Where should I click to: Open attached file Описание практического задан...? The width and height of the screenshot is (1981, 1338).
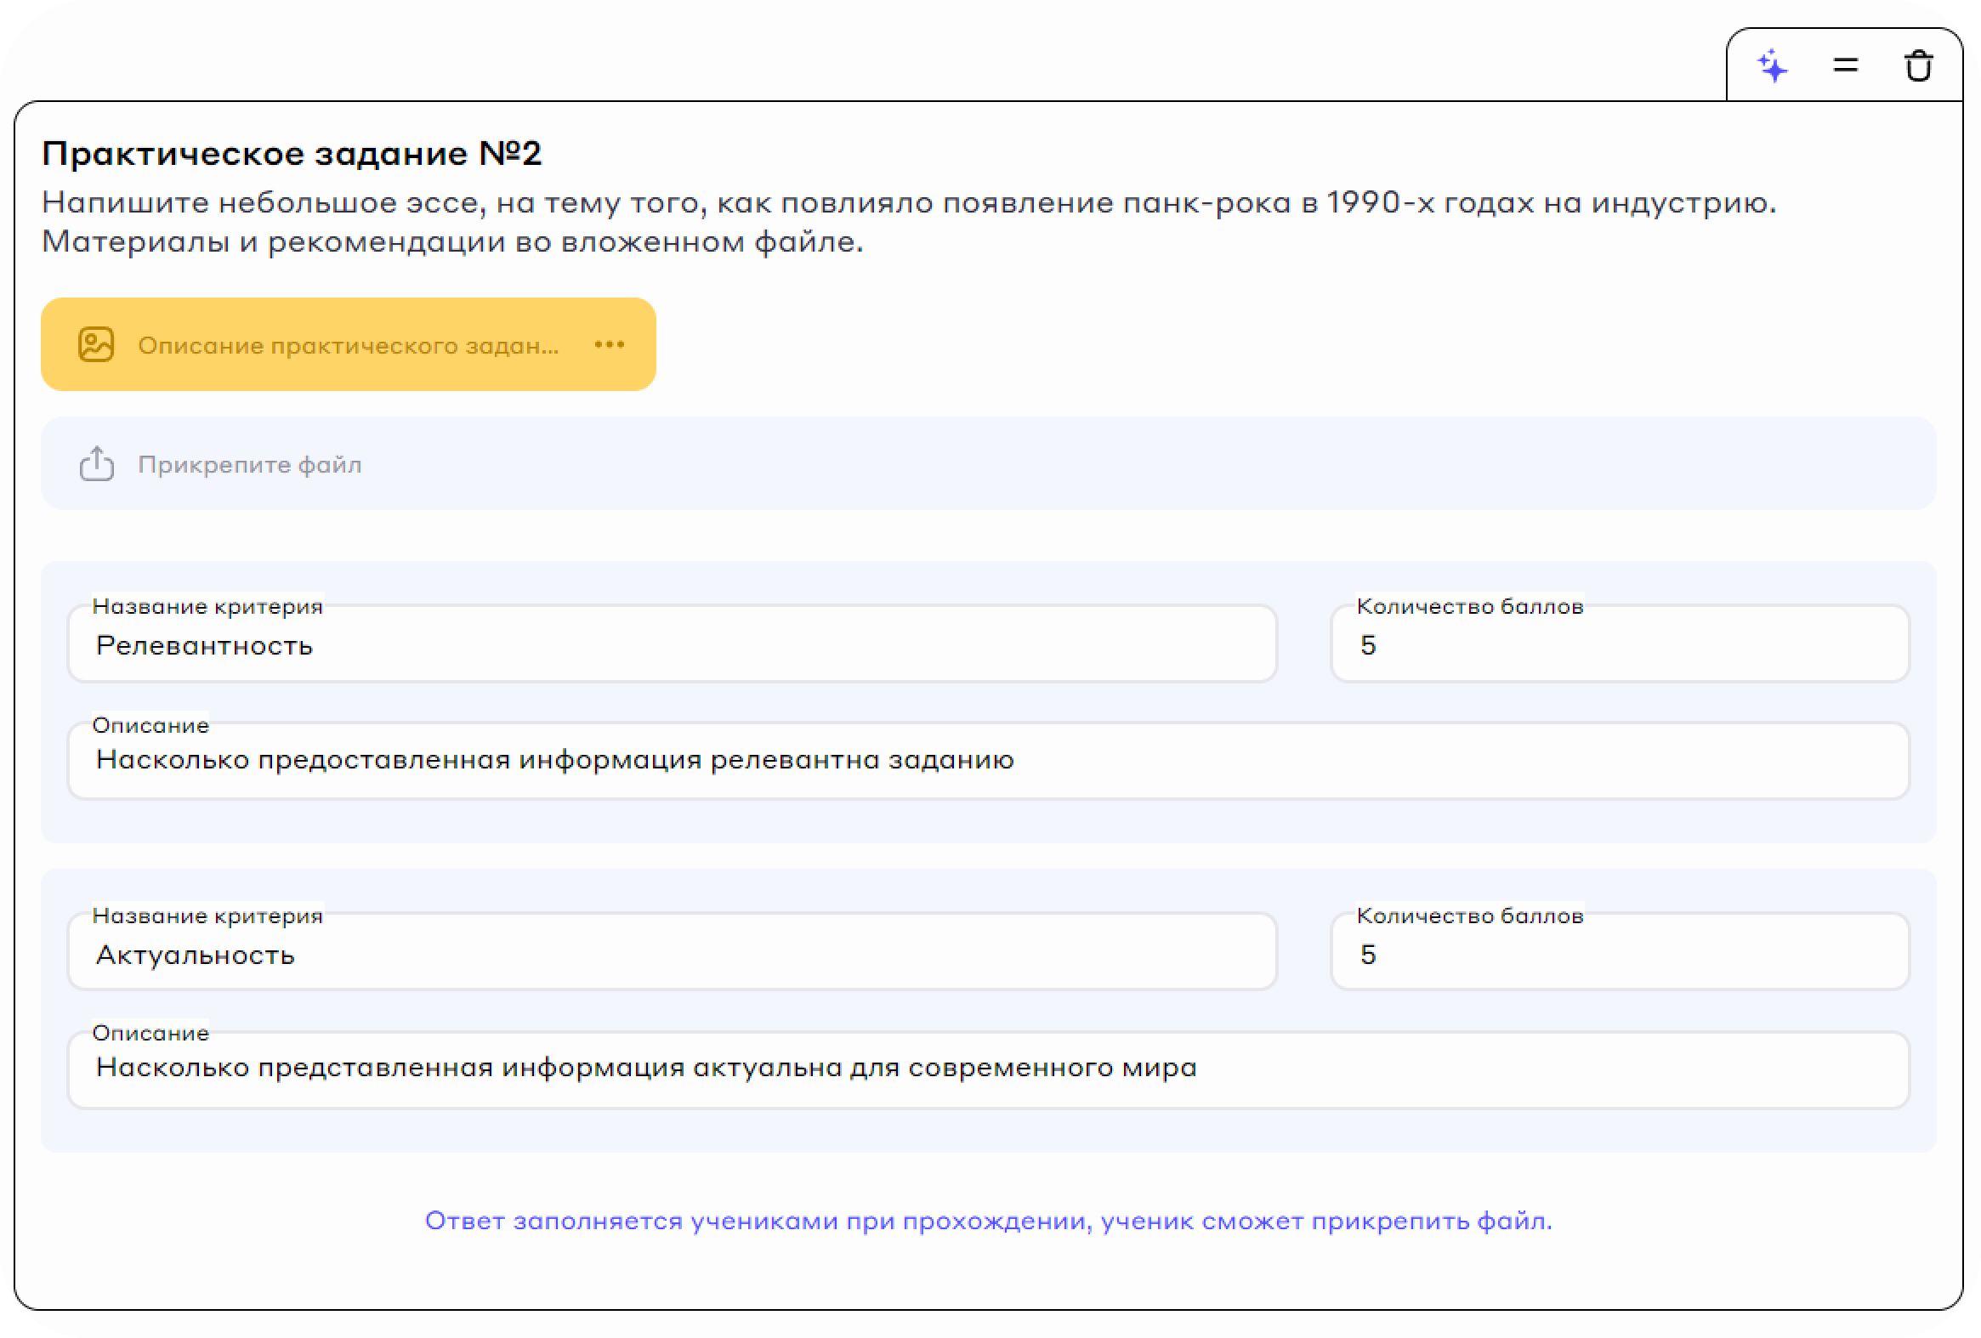(x=348, y=345)
